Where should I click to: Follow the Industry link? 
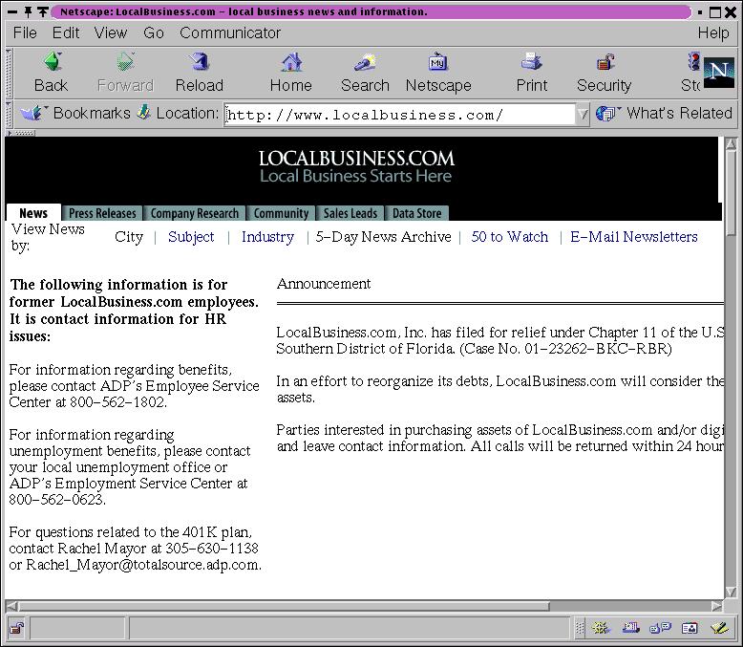tap(267, 237)
